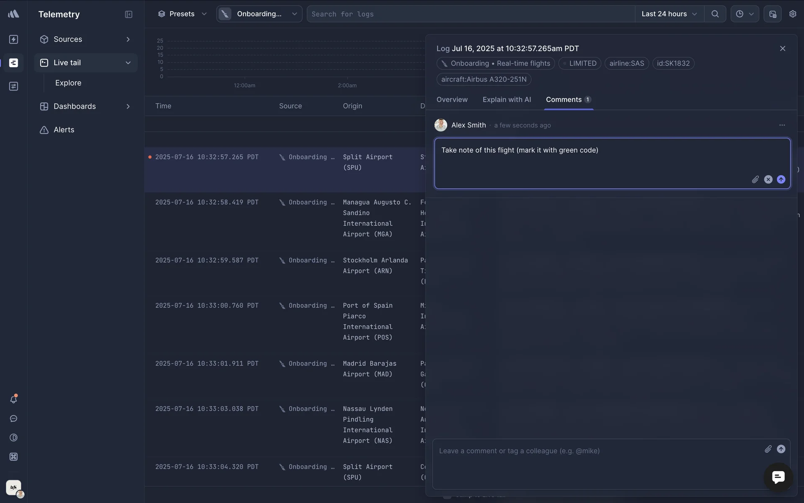804x503 pixels.
Task: Click the notifications bell icon
Action: pos(13,399)
